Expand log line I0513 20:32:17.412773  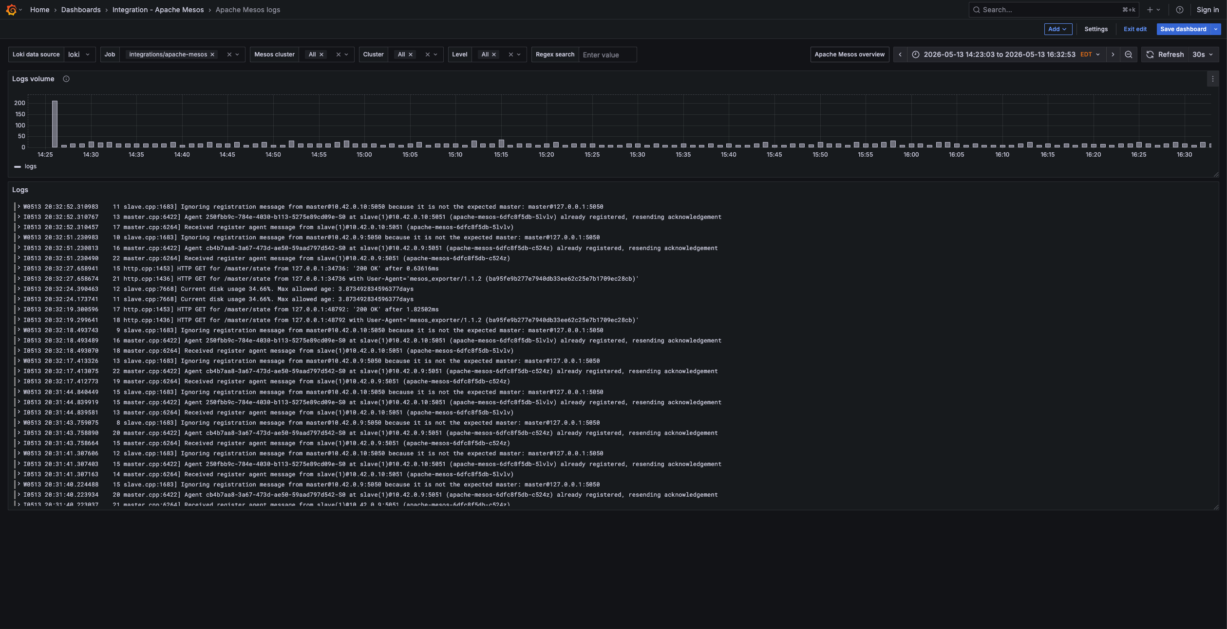pyautogui.click(x=19, y=381)
